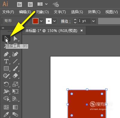Decrease stroke weight with the down arrow
This screenshot has width=120, height=118.
coord(75,22)
